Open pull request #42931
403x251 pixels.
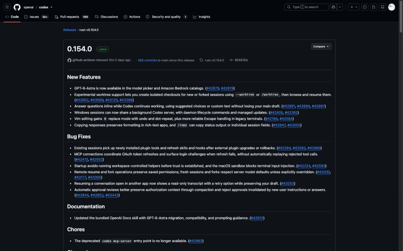click(x=257, y=218)
